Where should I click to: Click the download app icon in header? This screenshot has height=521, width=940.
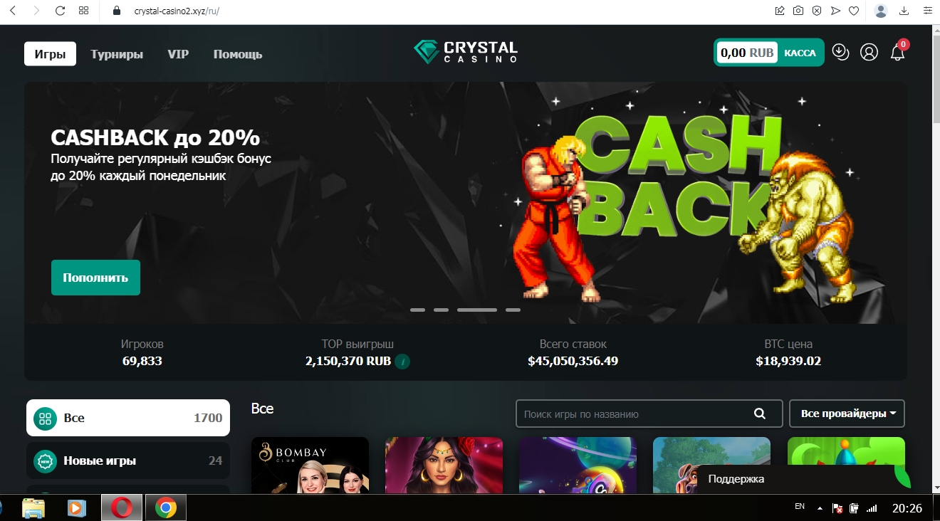841,52
